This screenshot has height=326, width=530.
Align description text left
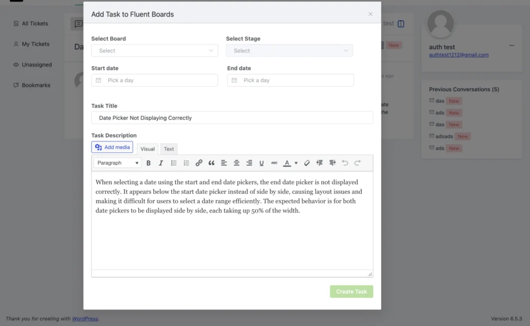pos(224,163)
